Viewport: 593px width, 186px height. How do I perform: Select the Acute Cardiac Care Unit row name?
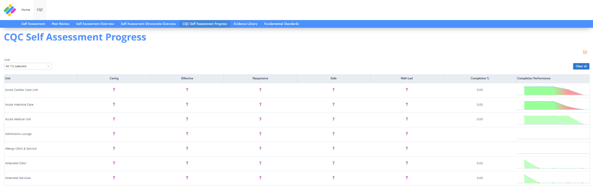tap(21, 90)
